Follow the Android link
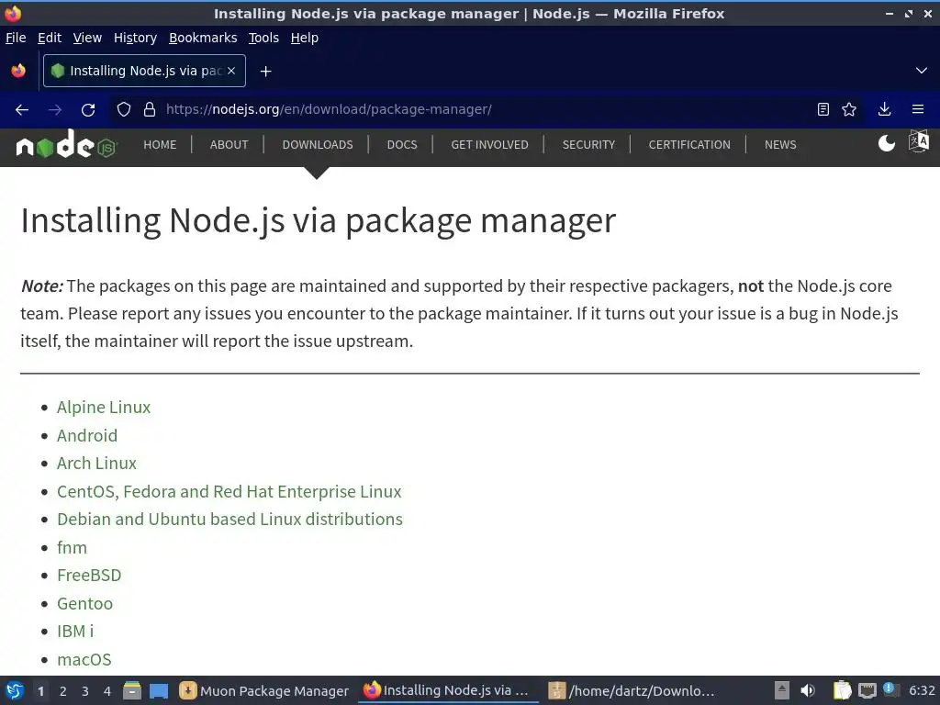Screen dimensions: 940x705 point(87,435)
